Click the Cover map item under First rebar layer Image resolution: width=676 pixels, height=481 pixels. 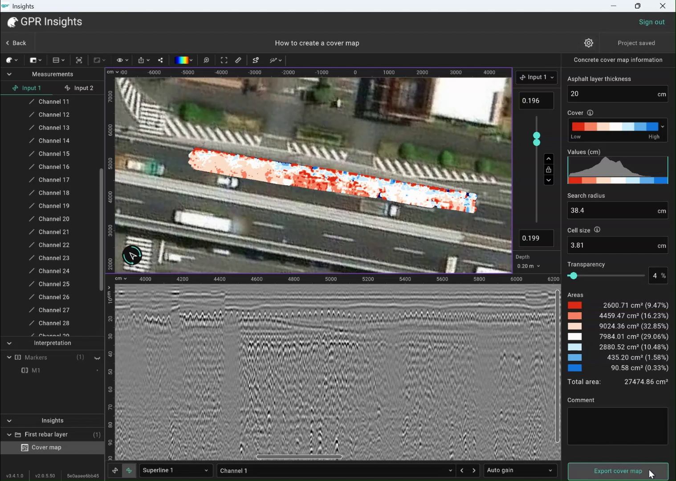click(x=46, y=448)
